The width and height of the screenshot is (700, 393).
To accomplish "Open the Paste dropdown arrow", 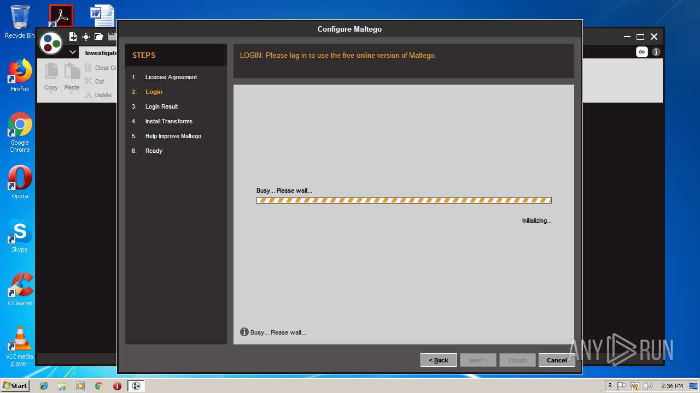I will point(72,93).
